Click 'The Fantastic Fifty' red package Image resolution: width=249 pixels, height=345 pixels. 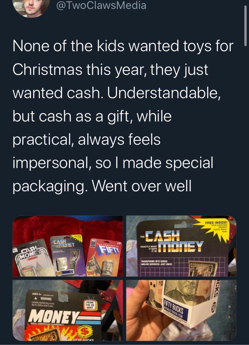(103, 257)
